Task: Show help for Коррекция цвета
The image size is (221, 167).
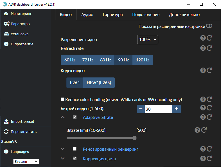Action: click(203, 159)
